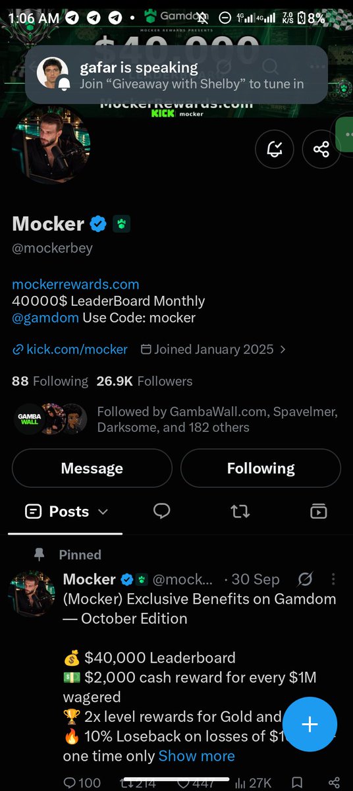Tap Show more on pinned post
Viewport: 353px width, 791px height.
(x=196, y=755)
